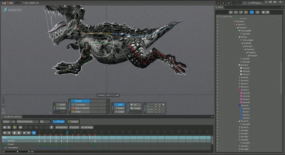285x155 pixels.
Task: Activate the Poser tool
Action: tap(61, 104)
